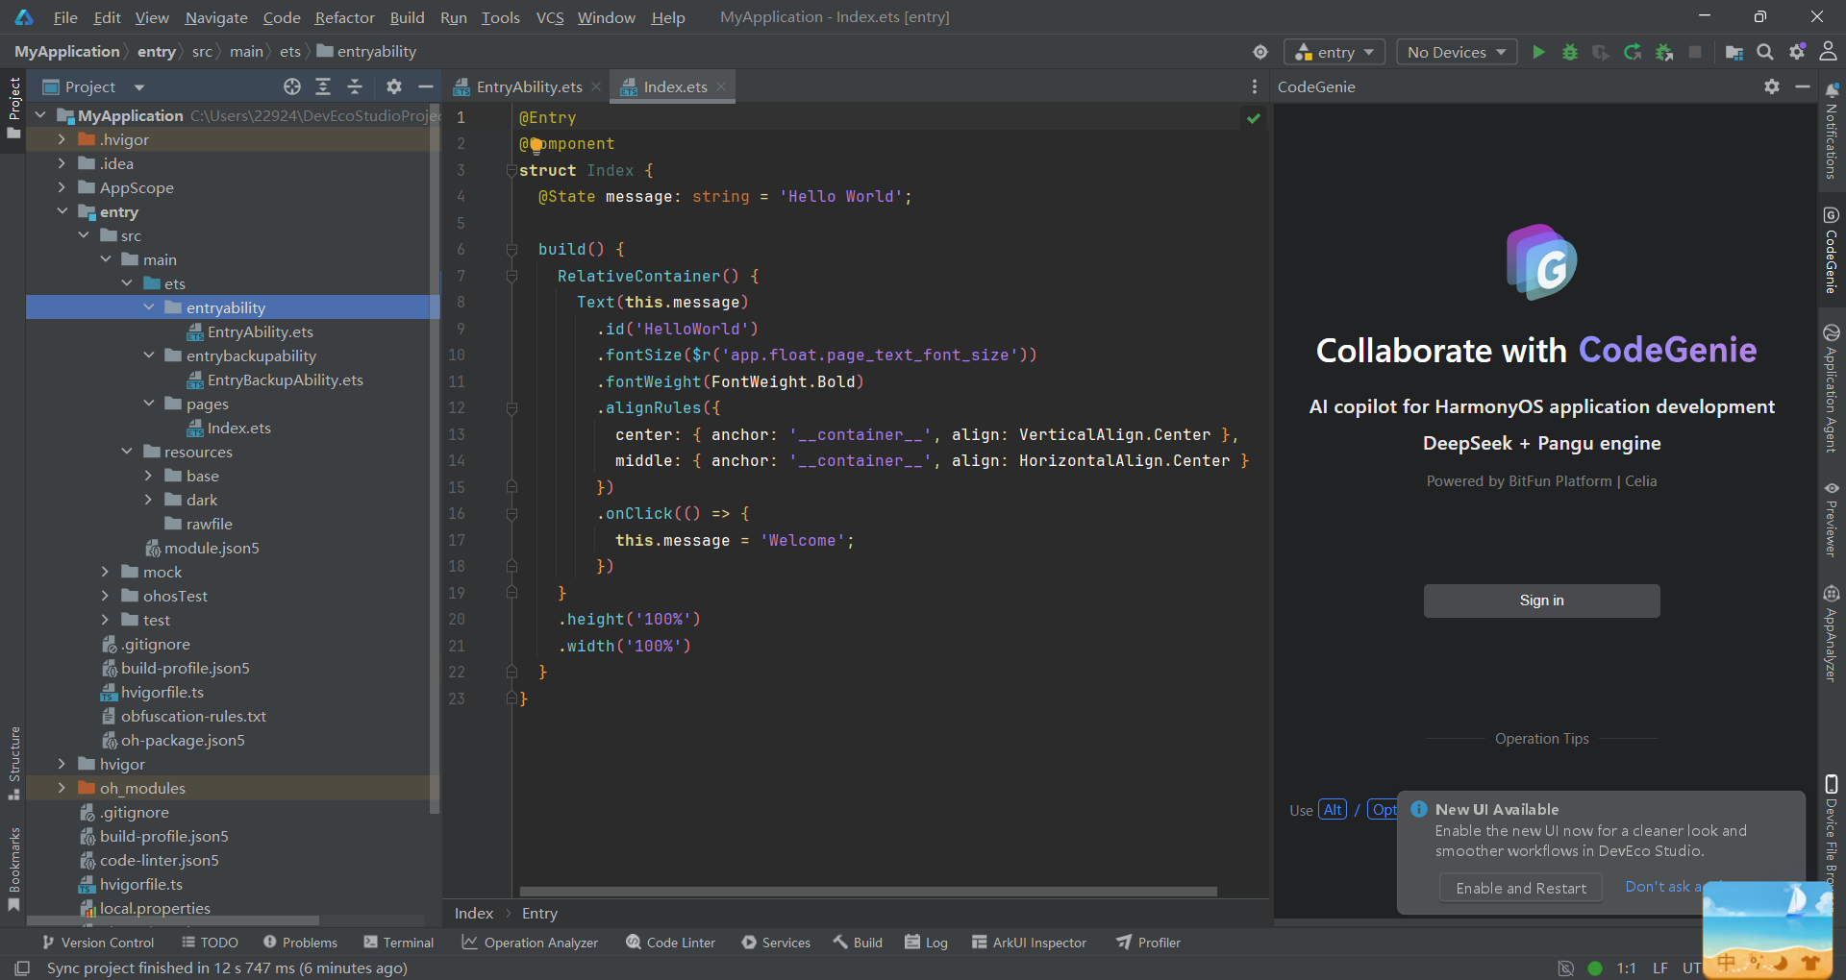This screenshot has height=980, width=1846.
Task: Open CodeGenie panel settings gear
Action: tap(1772, 86)
